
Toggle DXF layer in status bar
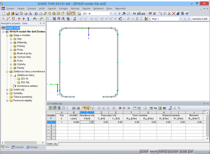(x=191, y=152)
